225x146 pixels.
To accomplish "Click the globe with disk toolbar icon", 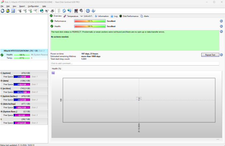I will pos(42,11).
